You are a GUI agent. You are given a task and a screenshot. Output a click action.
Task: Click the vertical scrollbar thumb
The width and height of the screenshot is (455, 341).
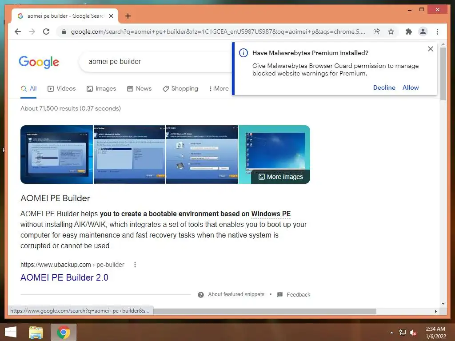(x=443, y=74)
